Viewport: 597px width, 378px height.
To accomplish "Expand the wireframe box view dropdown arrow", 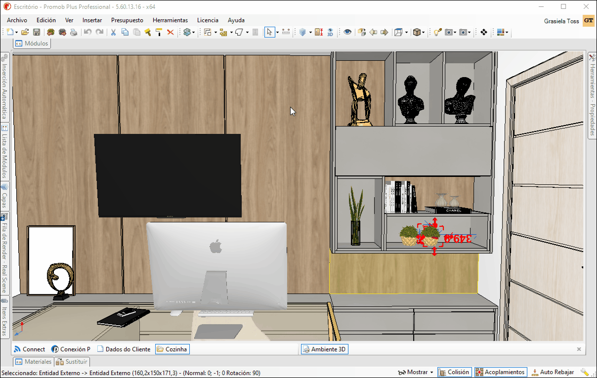I will [x=406, y=33].
